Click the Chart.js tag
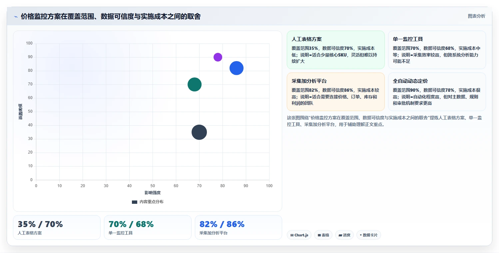Image resolution: width=499 pixels, height=253 pixels. (x=299, y=235)
